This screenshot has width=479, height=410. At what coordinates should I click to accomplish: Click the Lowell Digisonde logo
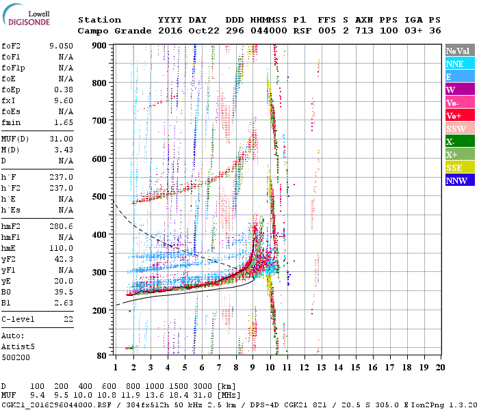26,15
